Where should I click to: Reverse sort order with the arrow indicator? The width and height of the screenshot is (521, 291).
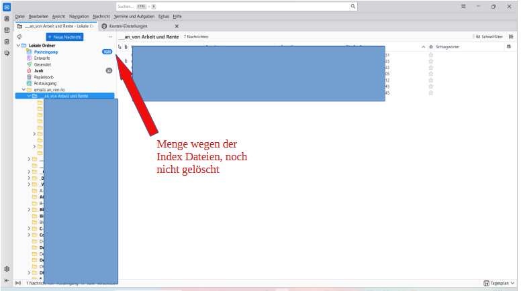tap(423, 47)
